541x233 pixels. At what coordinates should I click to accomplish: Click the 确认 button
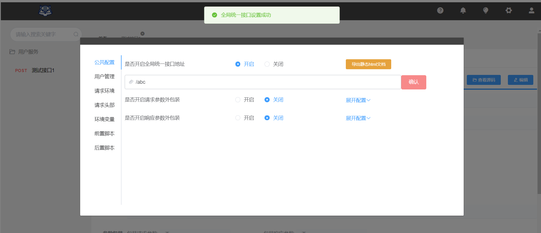point(413,82)
